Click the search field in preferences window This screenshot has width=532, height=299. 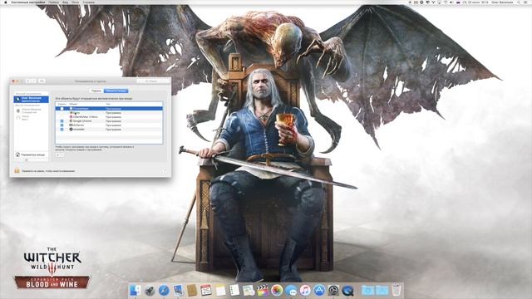[153, 81]
